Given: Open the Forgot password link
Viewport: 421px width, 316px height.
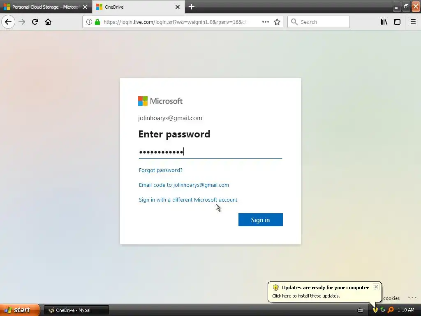Looking at the screenshot, I should (x=161, y=170).
